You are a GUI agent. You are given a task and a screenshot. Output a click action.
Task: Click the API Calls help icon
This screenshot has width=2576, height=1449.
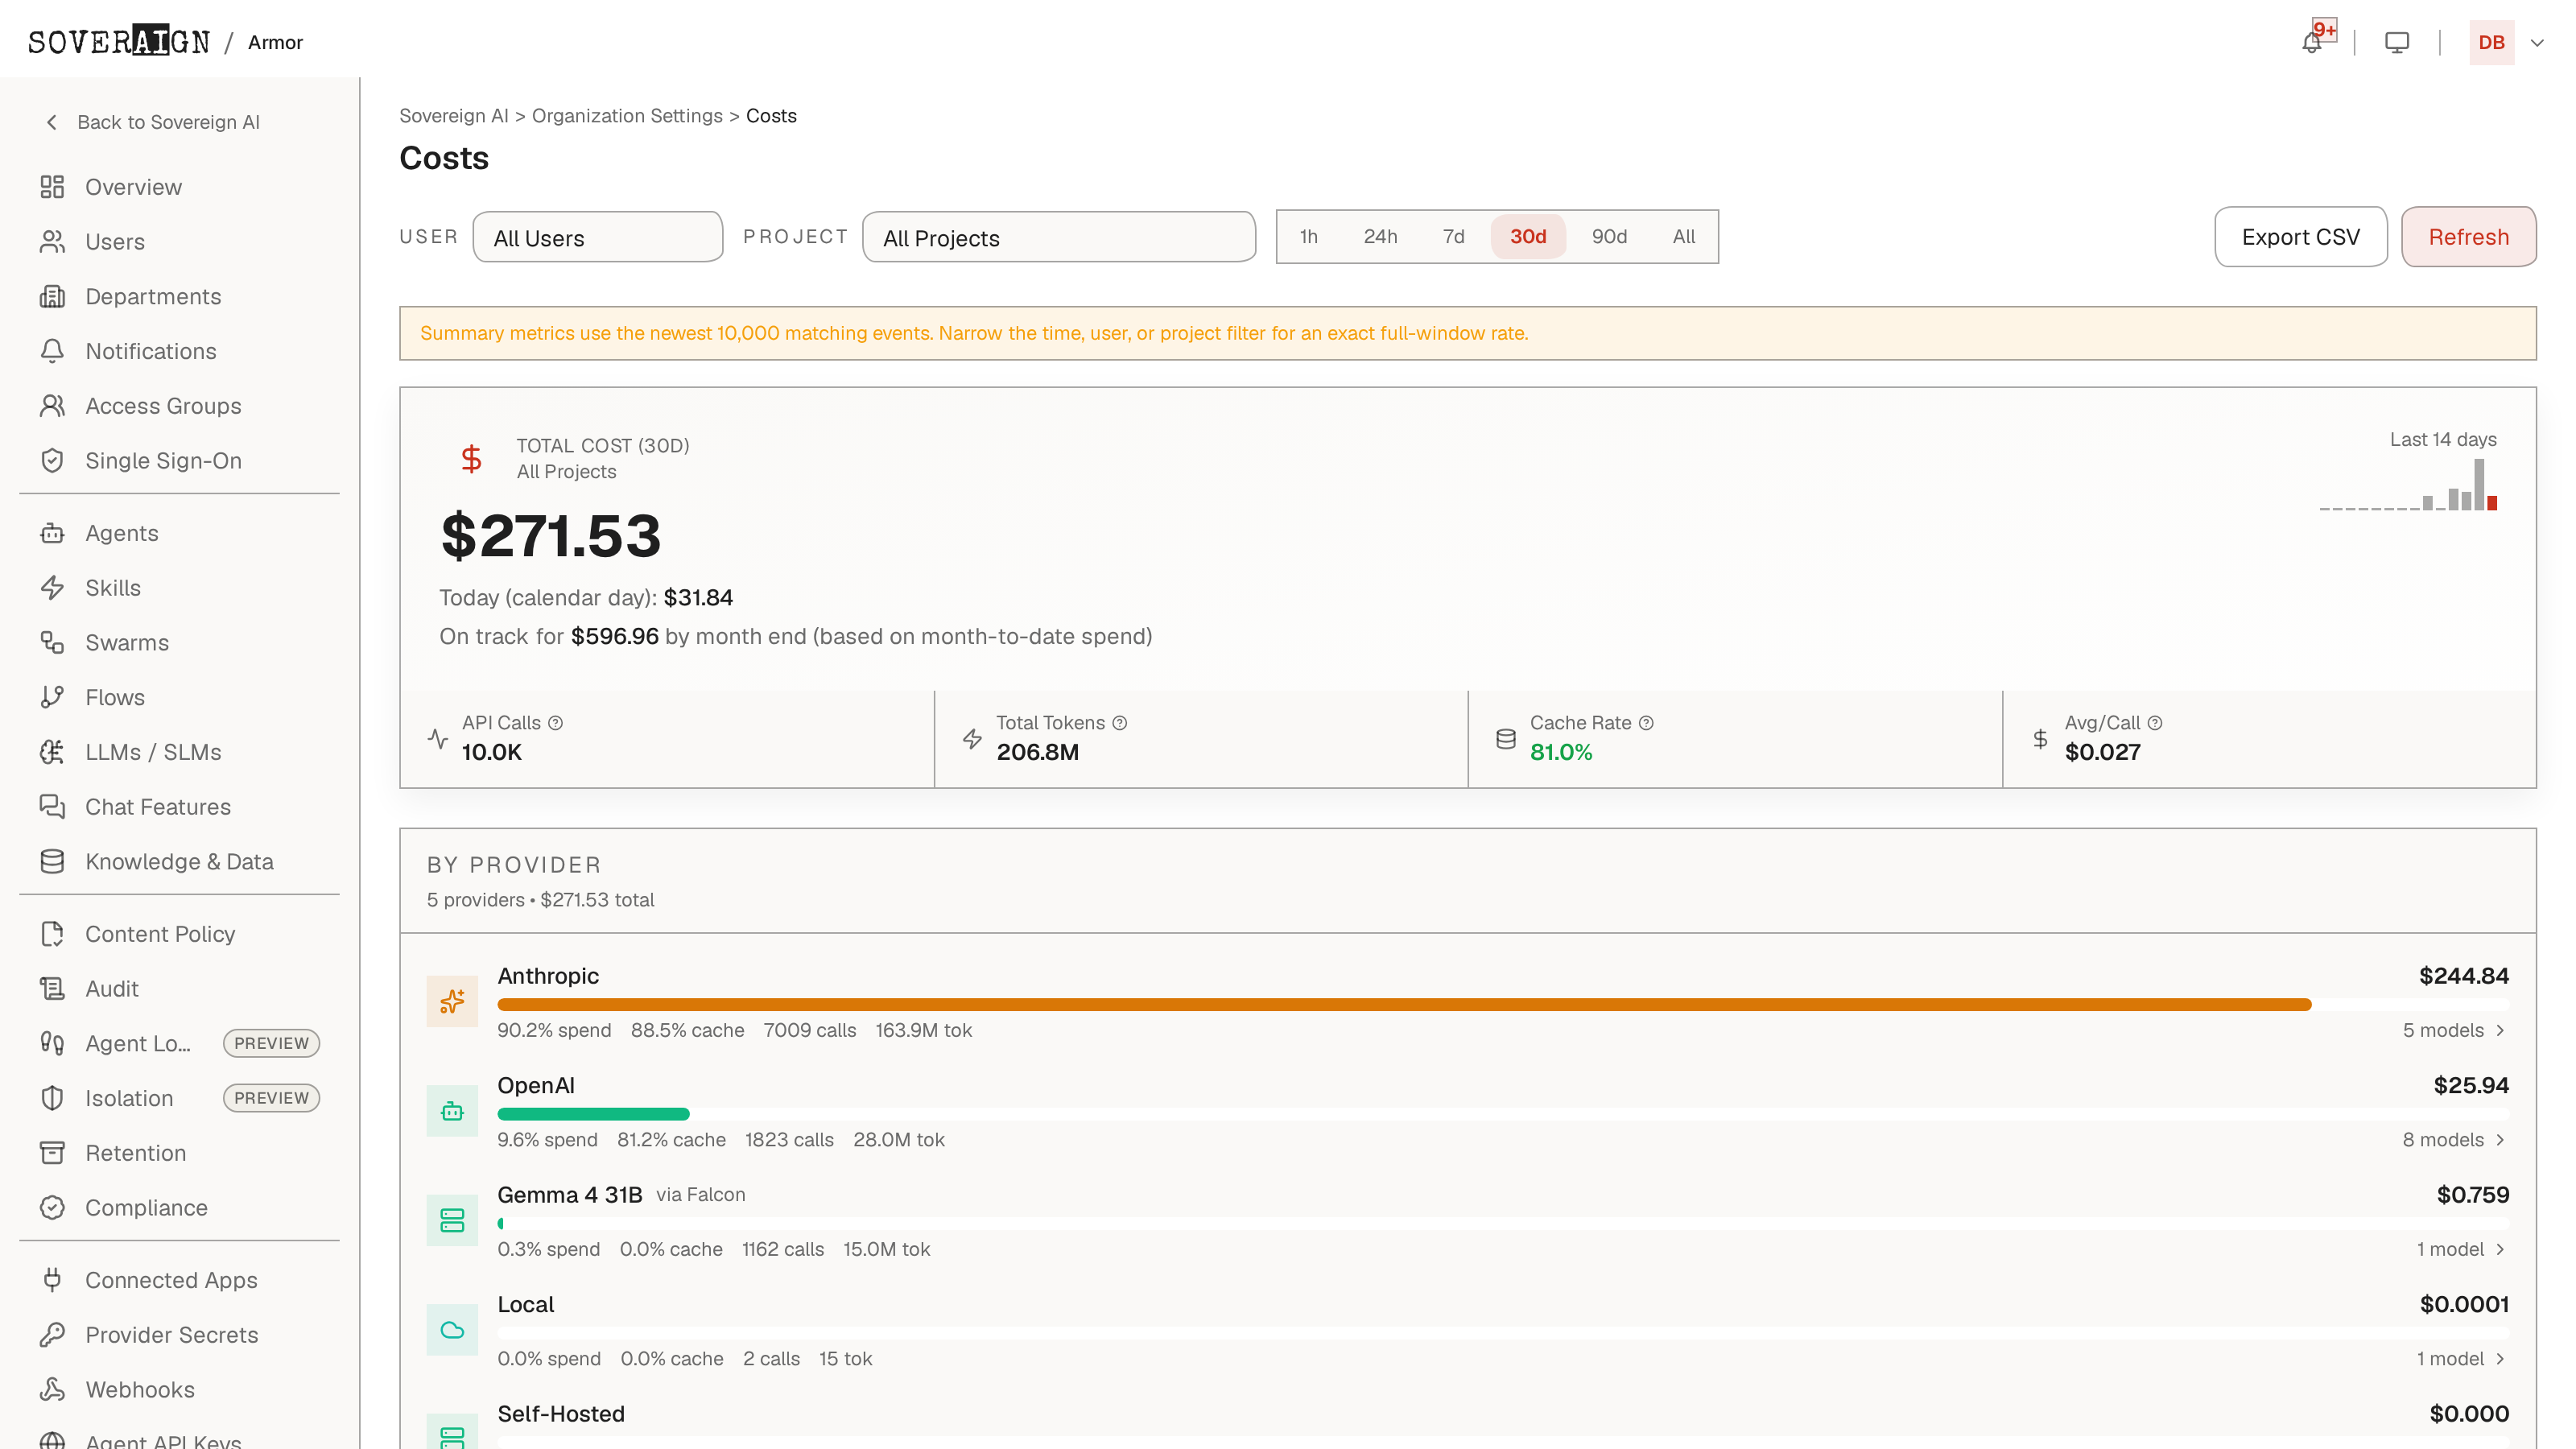555,723
